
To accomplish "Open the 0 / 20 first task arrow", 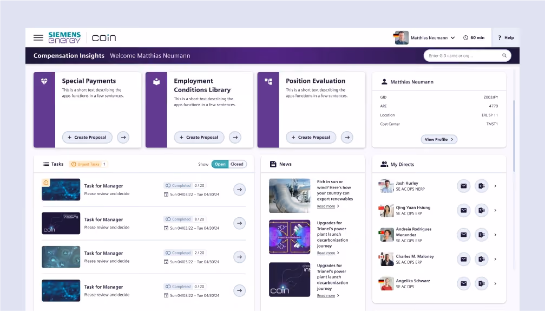I will (x=239, y=190).
